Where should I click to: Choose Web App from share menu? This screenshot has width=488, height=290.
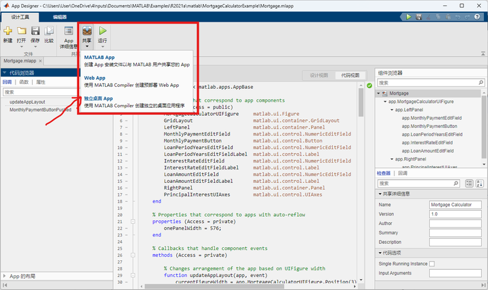click(x=95, y=78)
